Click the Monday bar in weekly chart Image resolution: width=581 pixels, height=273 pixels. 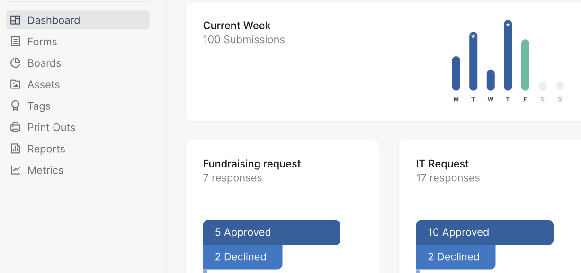click(x=456, y=73)
